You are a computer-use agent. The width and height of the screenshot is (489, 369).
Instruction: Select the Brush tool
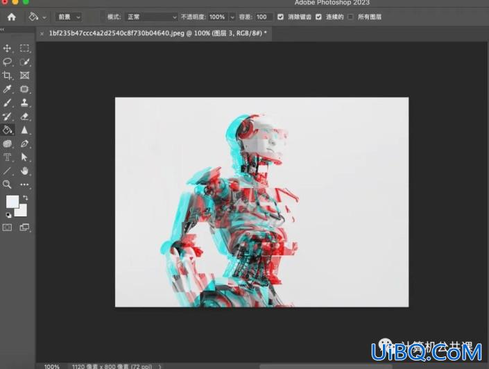coord(7,103)
